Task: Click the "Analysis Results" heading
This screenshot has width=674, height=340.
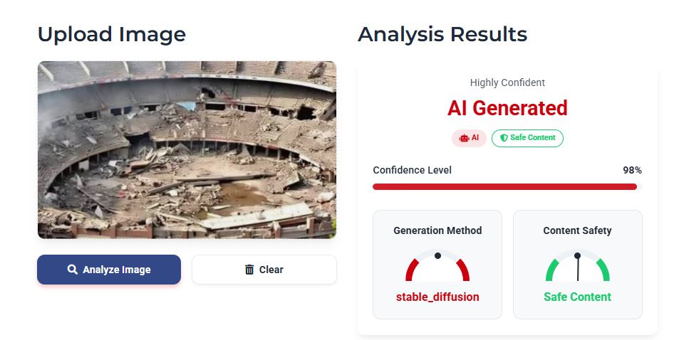Action: pos(442,34)
